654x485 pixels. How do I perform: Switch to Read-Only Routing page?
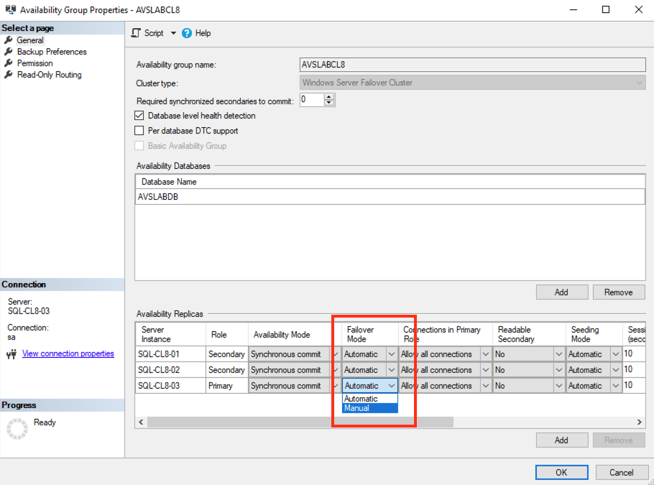49,75
